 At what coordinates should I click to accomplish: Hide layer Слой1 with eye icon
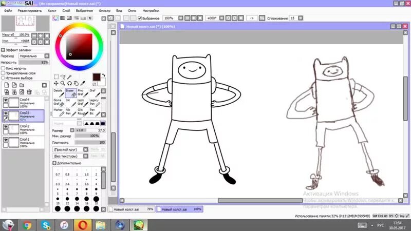(x=6, y=140)
